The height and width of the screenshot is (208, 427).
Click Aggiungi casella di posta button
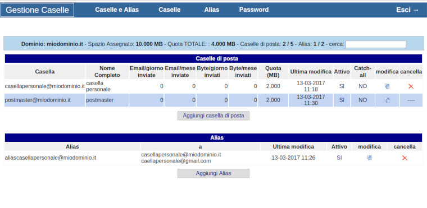tap(213, 115)
